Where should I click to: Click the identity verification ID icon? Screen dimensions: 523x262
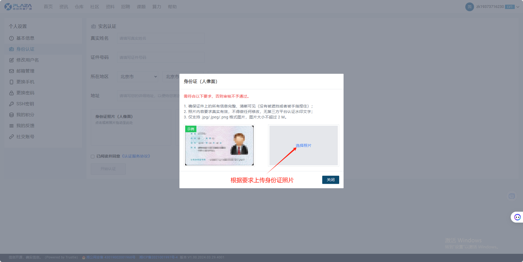click(x=11, y=49)
